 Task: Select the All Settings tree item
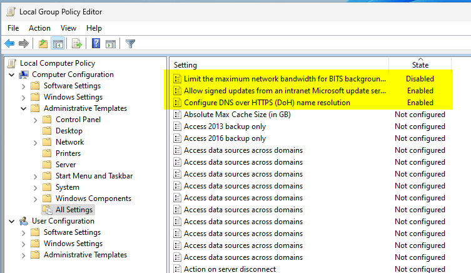pos(74,210)
